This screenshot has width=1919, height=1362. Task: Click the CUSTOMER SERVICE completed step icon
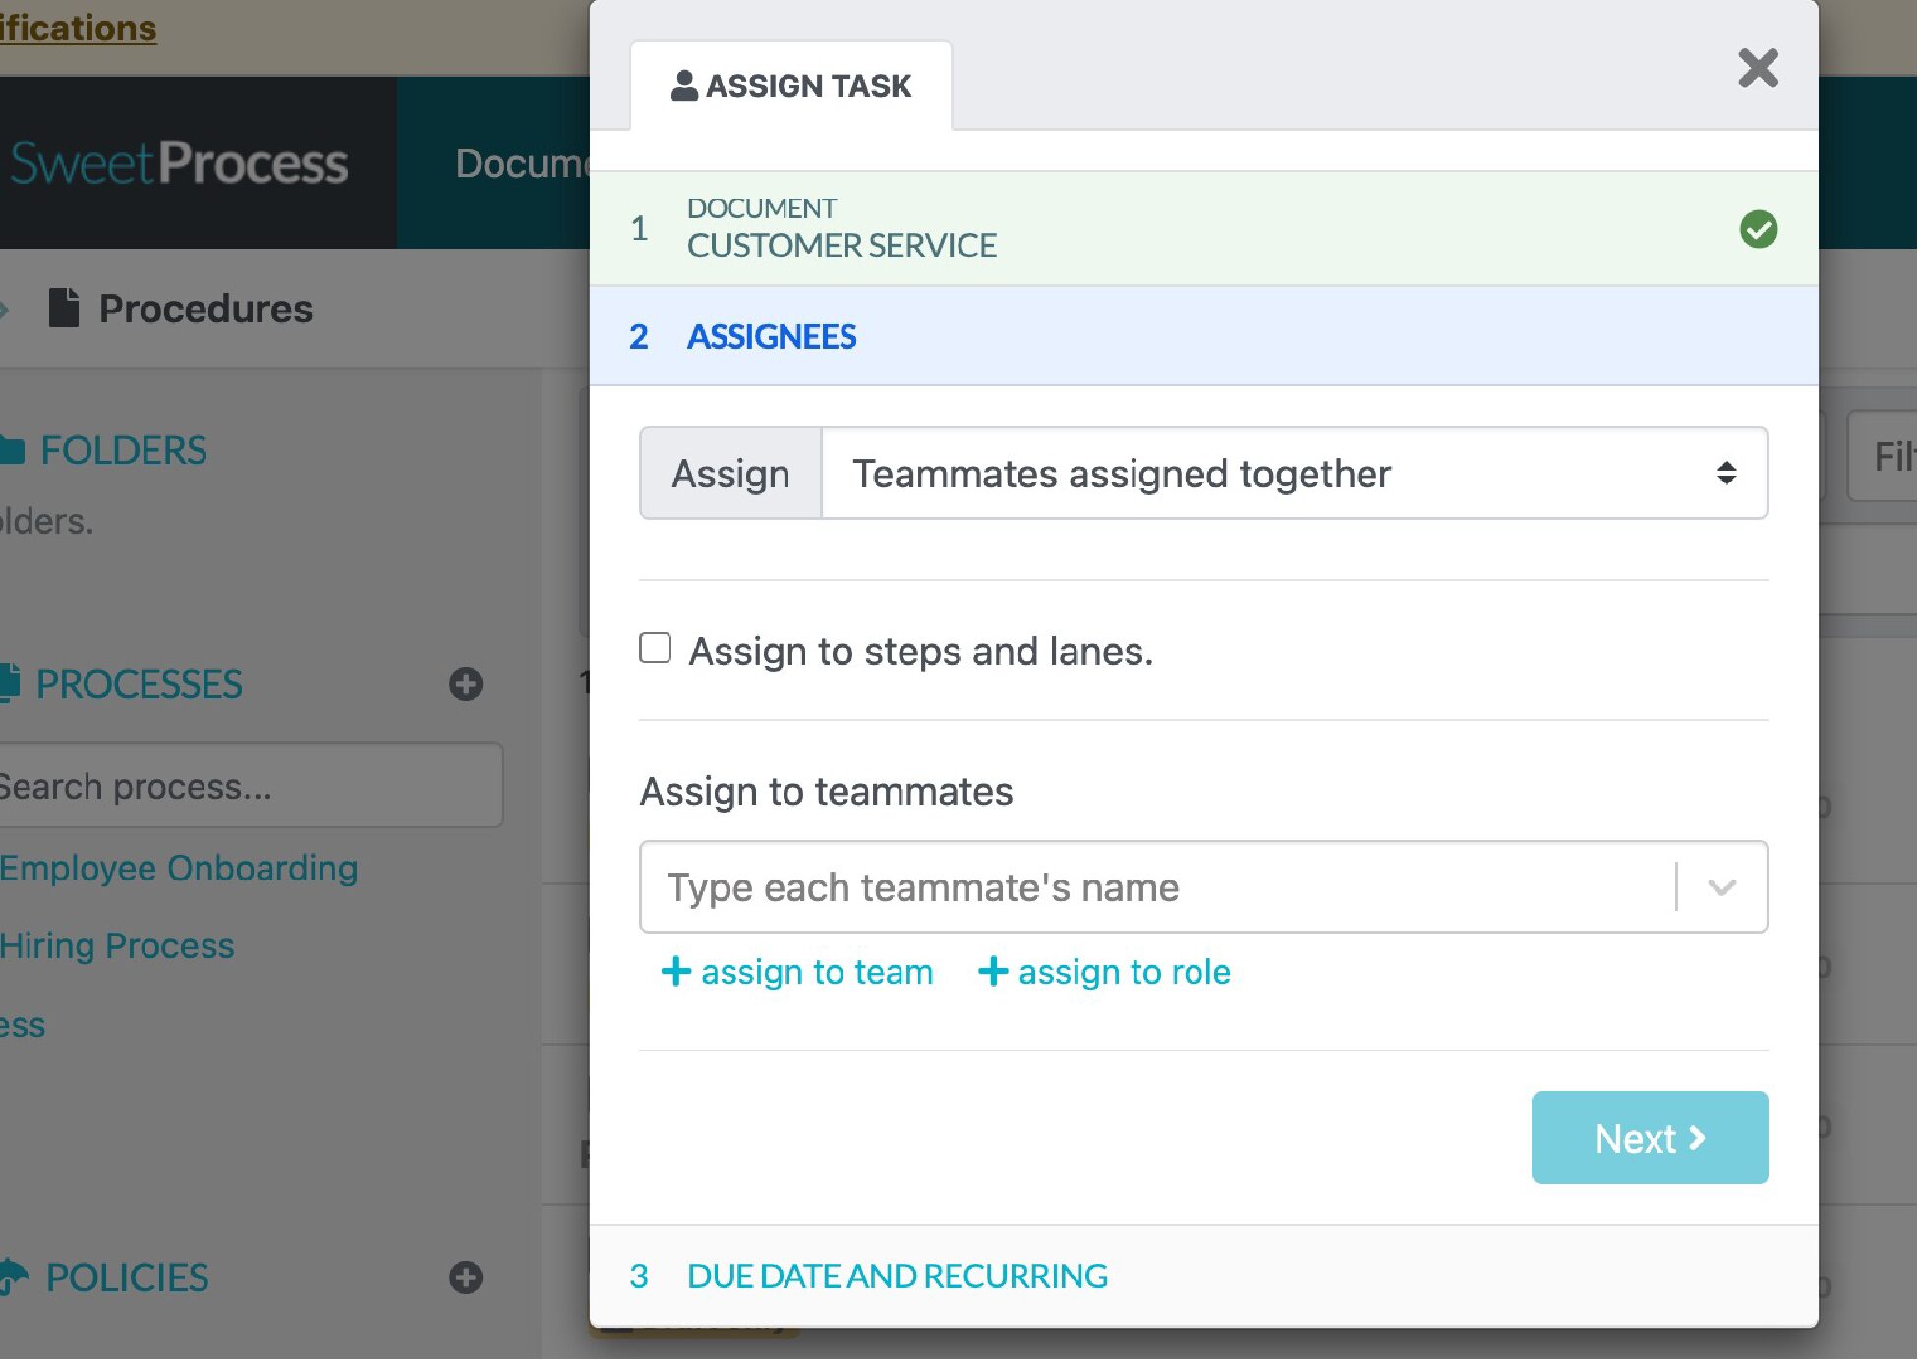click(1759, 228)
